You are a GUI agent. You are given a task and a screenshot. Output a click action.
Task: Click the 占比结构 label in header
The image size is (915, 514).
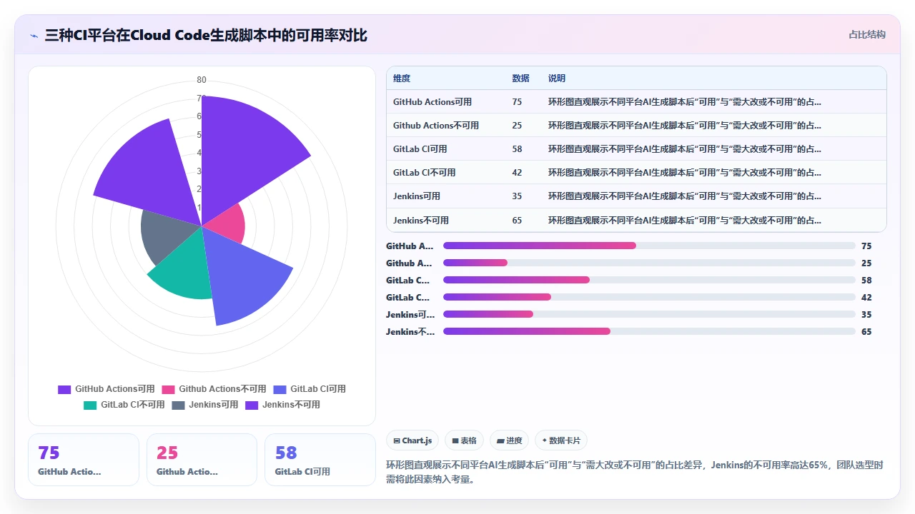tap(867, 34)
